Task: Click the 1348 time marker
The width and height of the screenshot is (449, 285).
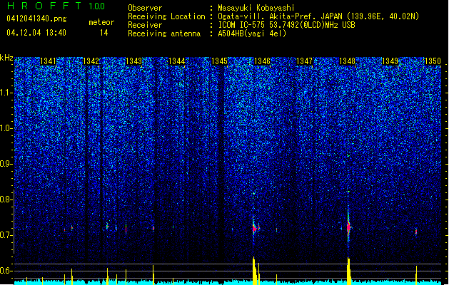Action: [x=347, y=61]
